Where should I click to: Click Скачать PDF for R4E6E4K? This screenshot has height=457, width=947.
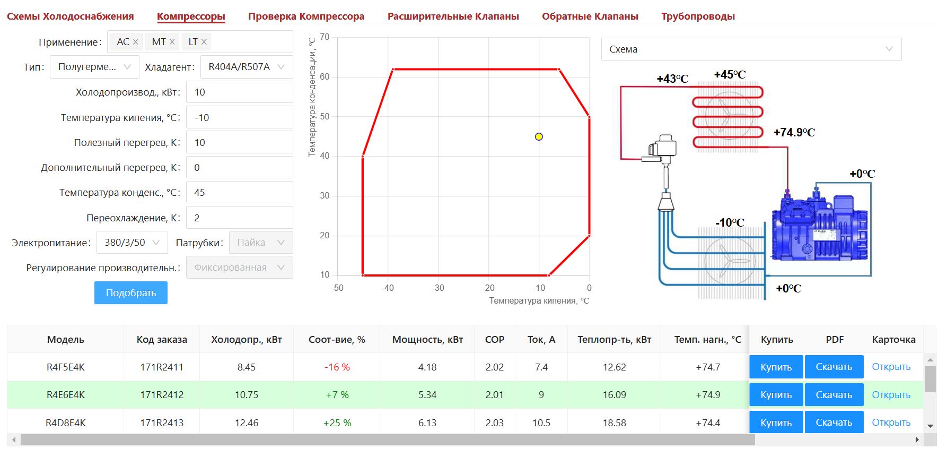click(834, 395)
